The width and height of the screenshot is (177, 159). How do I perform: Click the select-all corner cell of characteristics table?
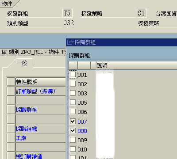(x=11, y=82)
